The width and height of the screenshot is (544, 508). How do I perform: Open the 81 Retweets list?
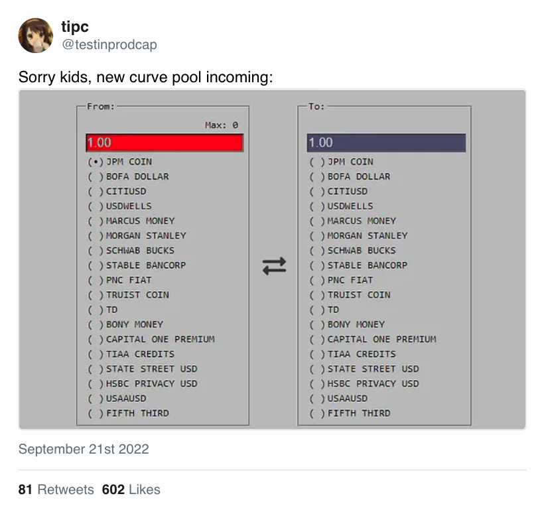click(x=56, y=489)
